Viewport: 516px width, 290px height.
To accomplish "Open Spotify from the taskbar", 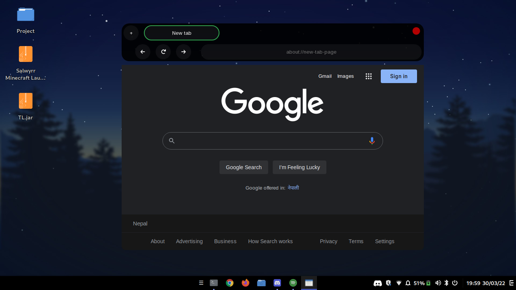I will (x=293, y=283).
